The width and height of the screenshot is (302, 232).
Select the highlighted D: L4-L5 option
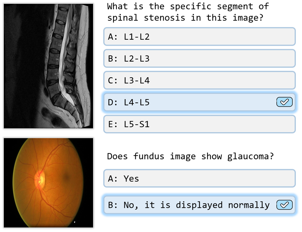(x=190, y=102)
